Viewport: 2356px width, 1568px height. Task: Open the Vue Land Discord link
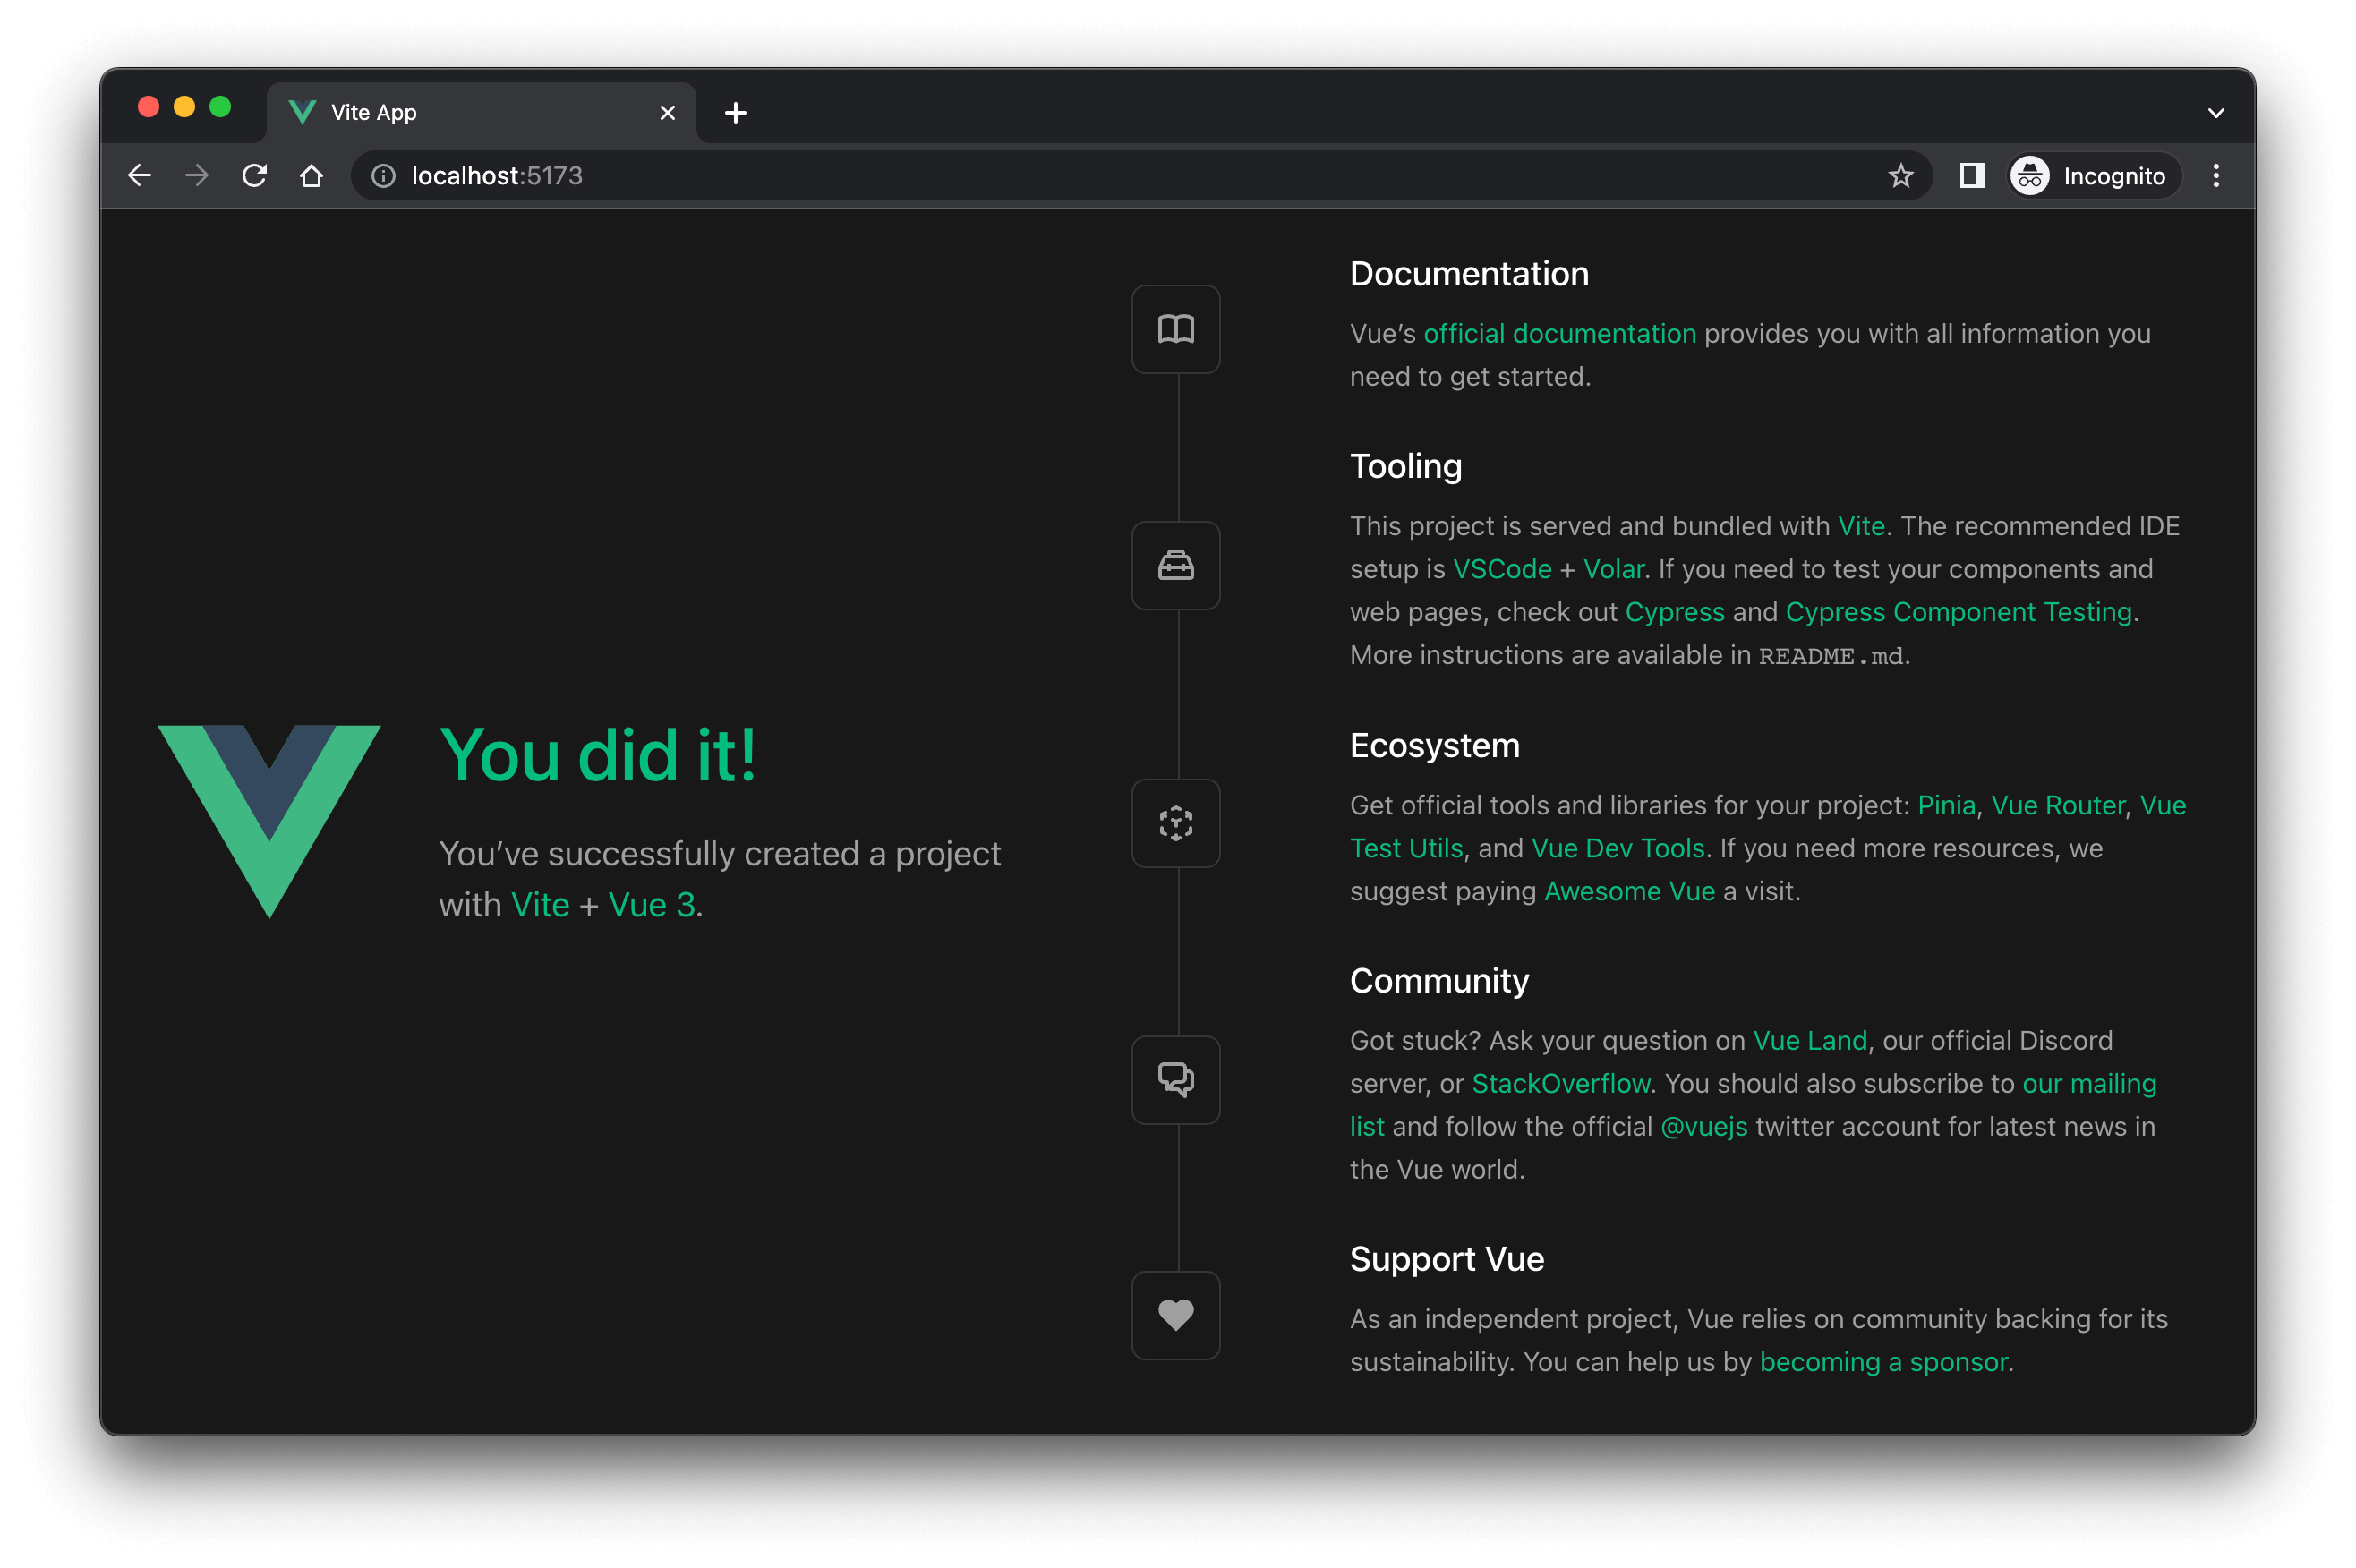pyautogui.click(x=1809, y=1041)
